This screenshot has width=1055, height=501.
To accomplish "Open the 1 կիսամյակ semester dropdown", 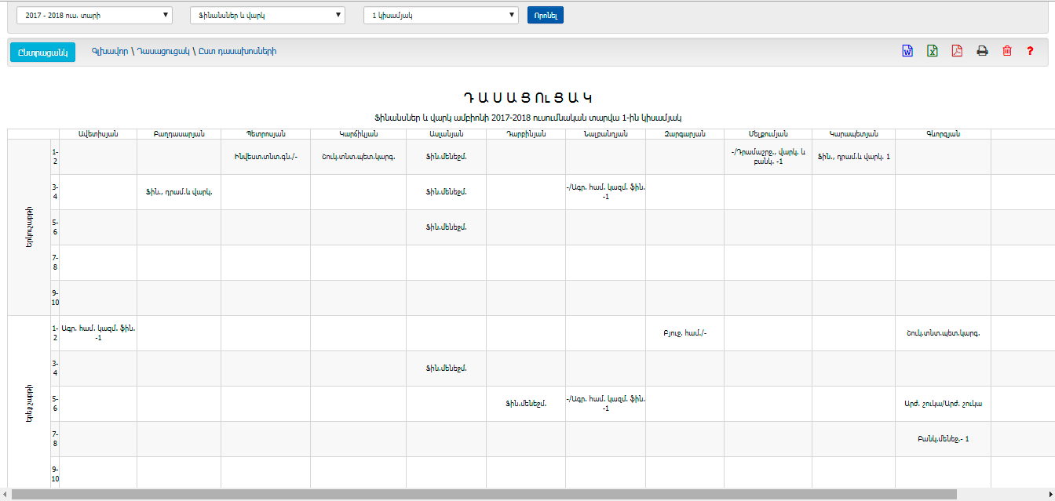I will [x=441, y=15].
